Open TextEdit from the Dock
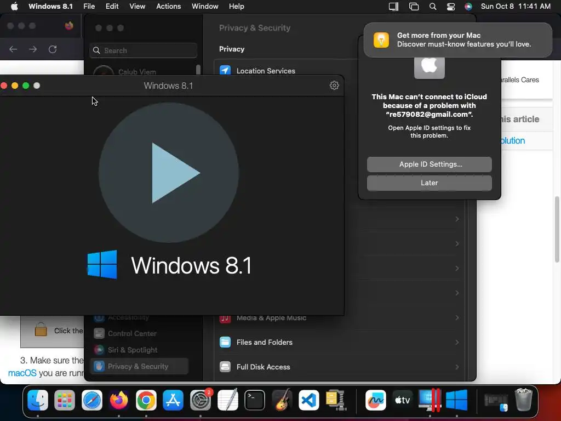Screen dimensions: 561x421 click(227, 400)
